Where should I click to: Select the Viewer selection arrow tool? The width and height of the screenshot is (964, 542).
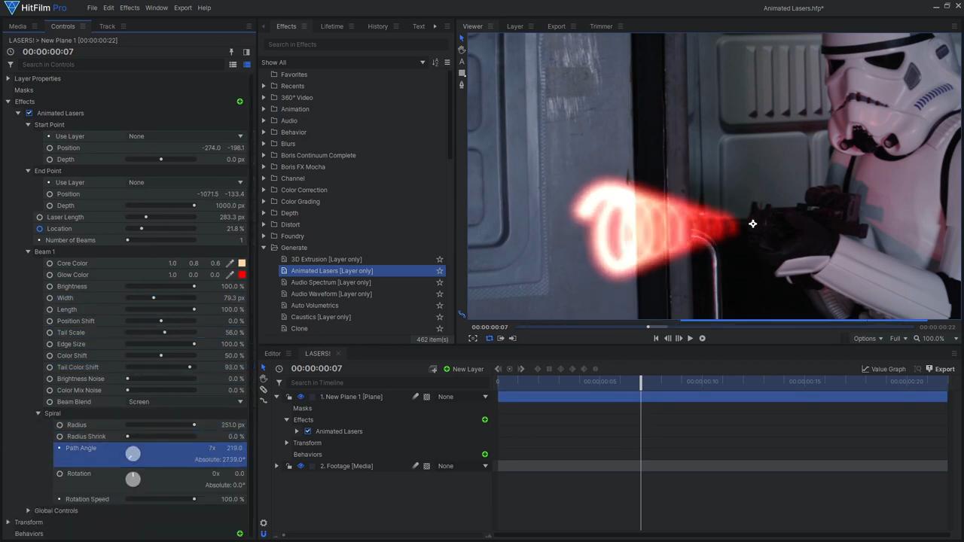(x=462, y=38)
